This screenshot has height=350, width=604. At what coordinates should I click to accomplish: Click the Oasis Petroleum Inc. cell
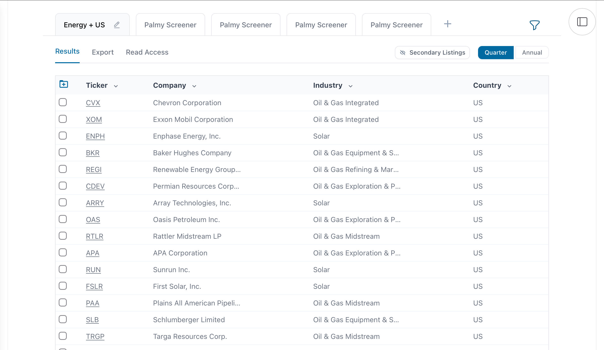186,220
